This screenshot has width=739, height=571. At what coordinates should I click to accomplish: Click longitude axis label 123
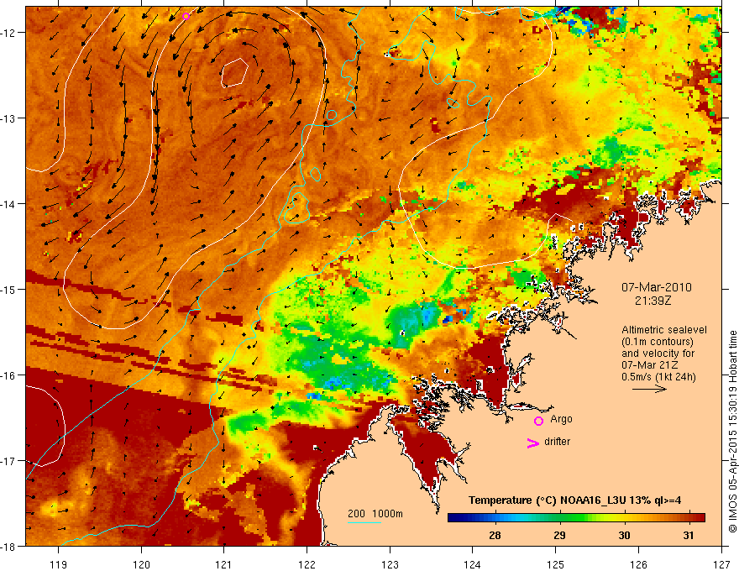390,564
